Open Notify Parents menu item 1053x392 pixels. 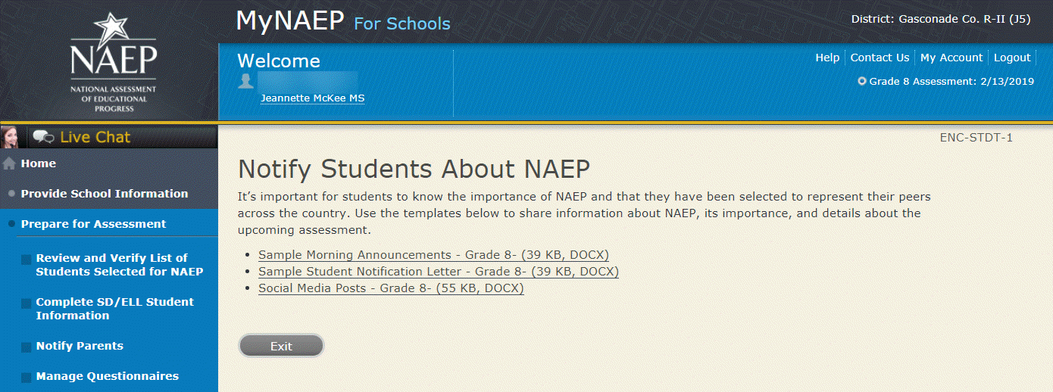coord(80,346)
